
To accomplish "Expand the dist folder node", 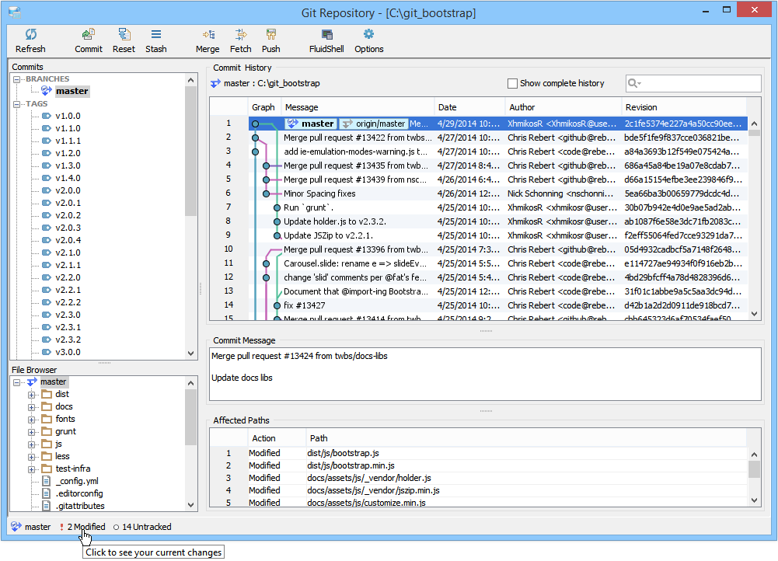I will click(x=31, y=395).
